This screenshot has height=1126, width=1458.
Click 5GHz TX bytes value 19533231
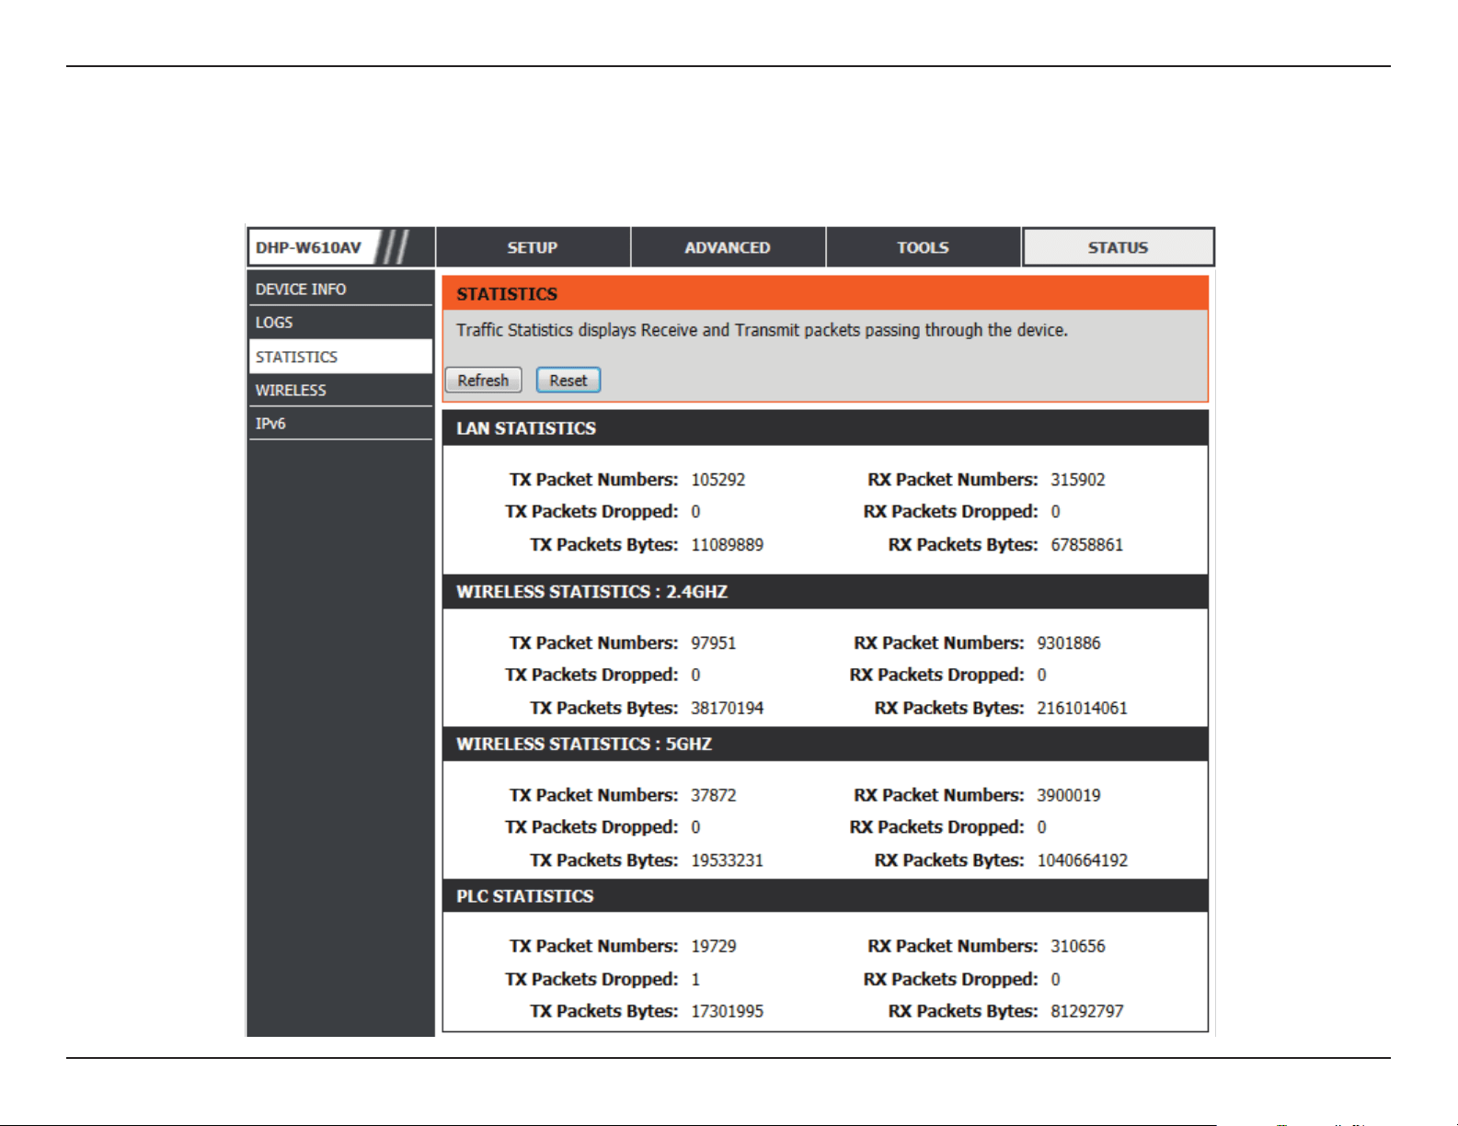(728, 860)
